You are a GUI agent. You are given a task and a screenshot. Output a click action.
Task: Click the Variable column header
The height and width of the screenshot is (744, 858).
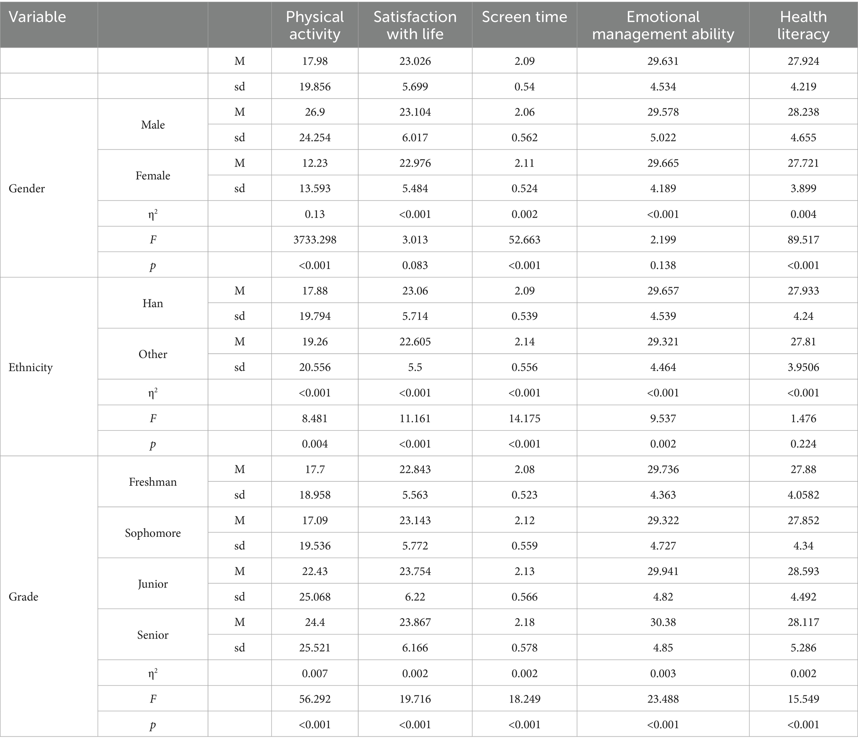point(37,17)
